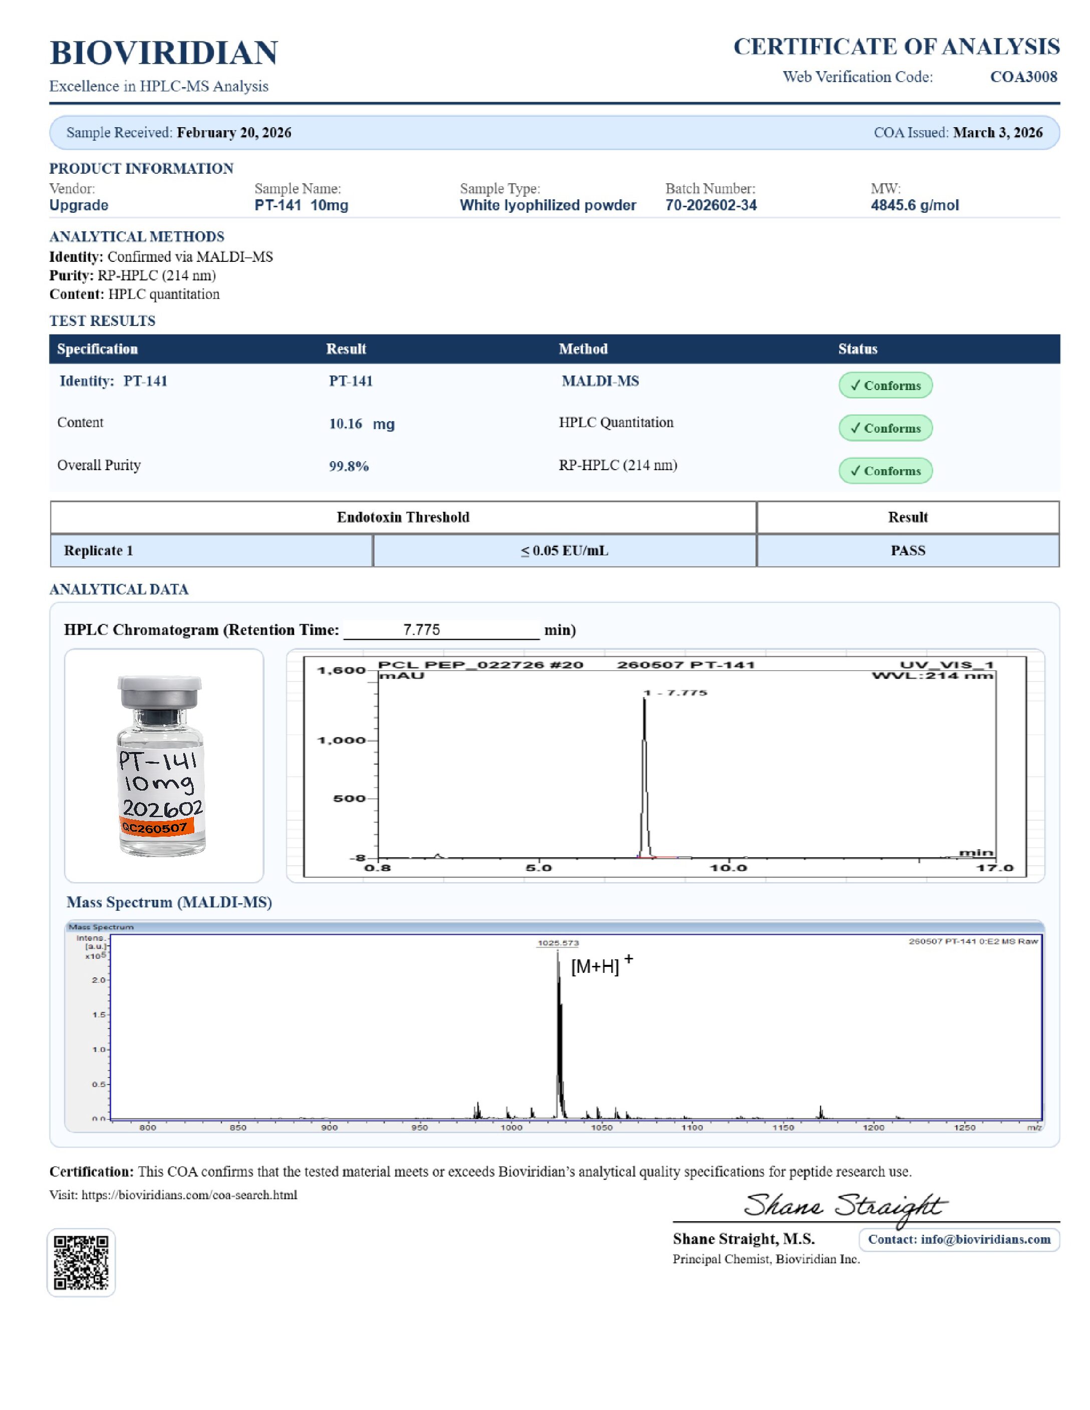Click the BIOVIRIDIAN logo heading
The image size is (1090, 1410).
(163, 52)
